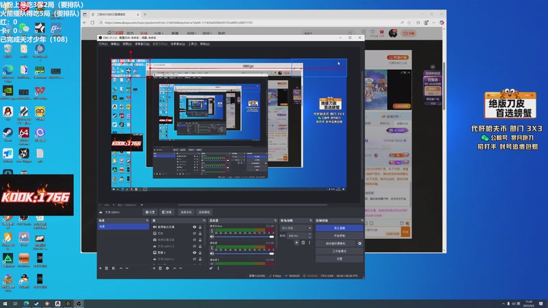Open OBS 视图 menu
Screen dimensions: 548x308
coord(127,44)
